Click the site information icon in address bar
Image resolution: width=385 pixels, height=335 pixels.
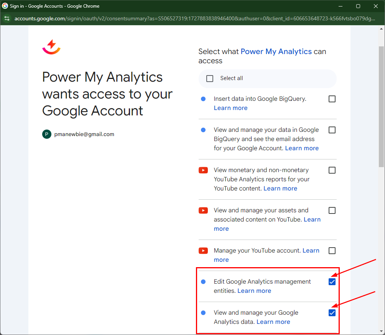7,18
